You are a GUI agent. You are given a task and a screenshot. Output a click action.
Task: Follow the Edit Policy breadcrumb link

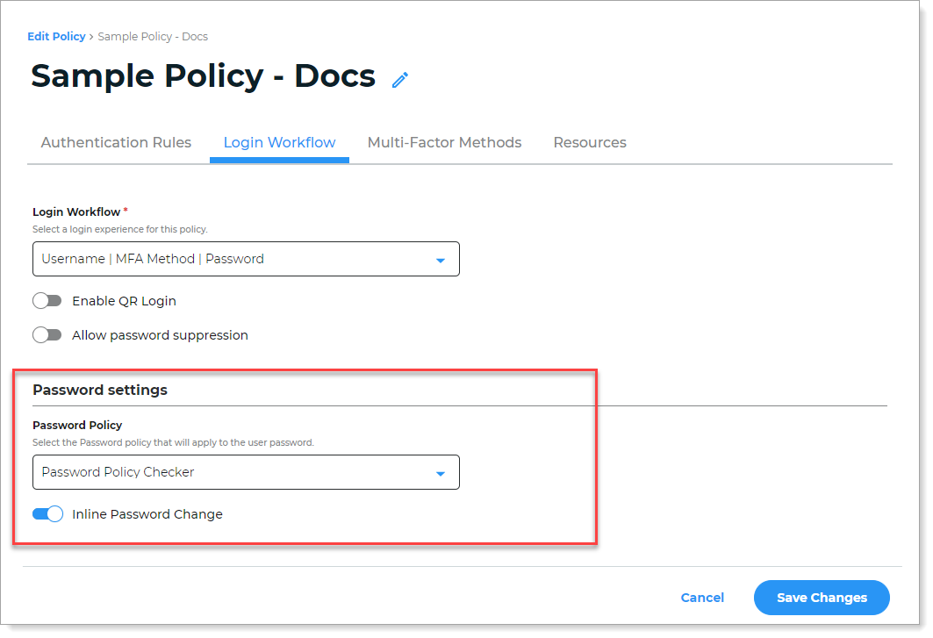coord(56,37)
